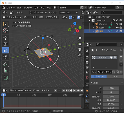124x113 pixels.
Task: Click the X axis gizmo ball
Action: tap(77, 31)
